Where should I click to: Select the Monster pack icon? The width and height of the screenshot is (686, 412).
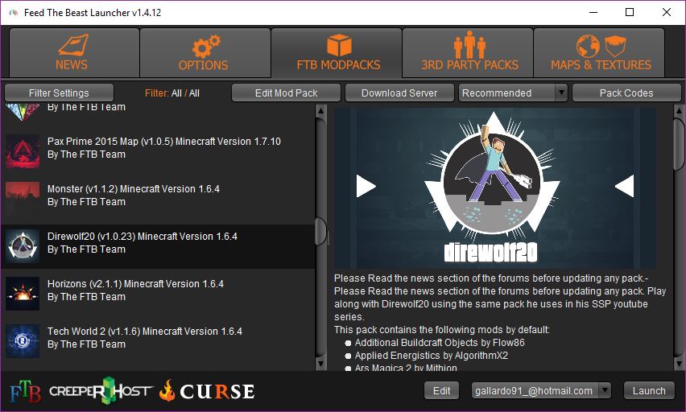[23, 199]
